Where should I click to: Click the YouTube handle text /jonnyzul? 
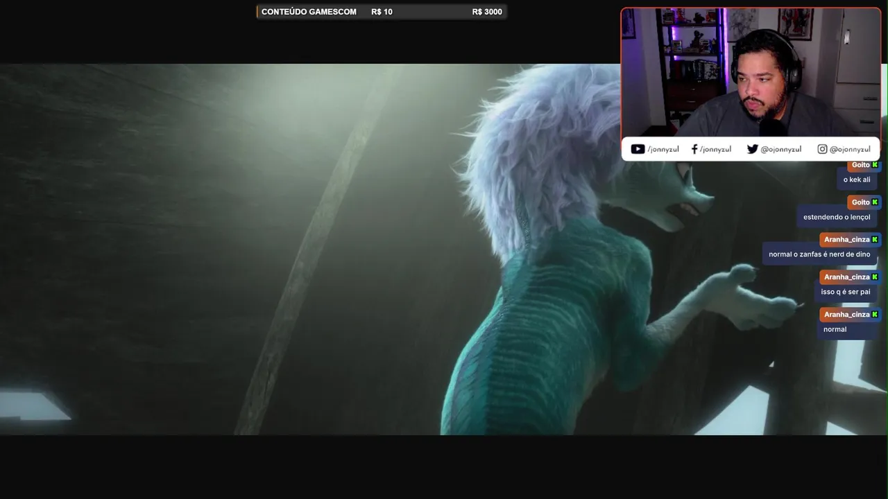(663, 150)
